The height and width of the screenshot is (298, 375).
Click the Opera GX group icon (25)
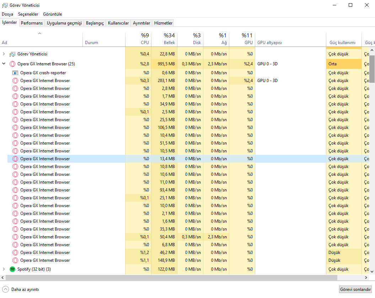pyautogui.click(x=12, y=64)
